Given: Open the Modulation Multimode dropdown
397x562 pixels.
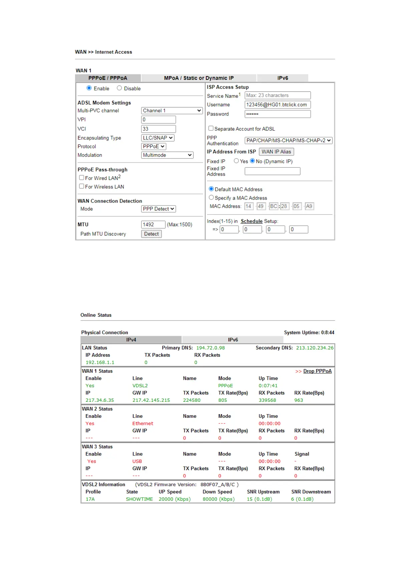Looking at the screenshot, I should 167,155.
